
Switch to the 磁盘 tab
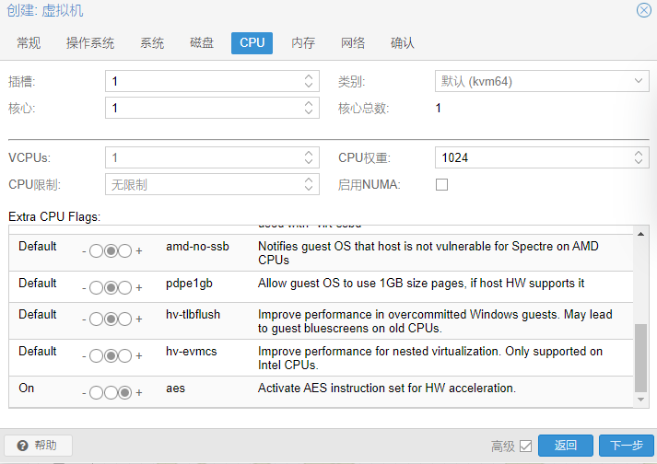[x=202, y=43]
